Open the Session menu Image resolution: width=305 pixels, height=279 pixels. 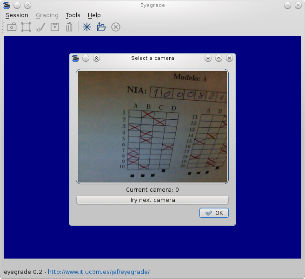[17, 15]
